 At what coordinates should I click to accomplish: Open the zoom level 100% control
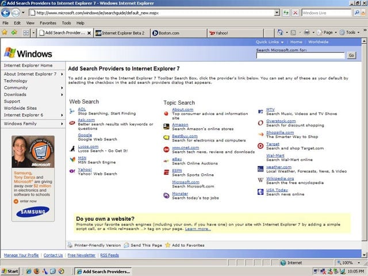coord(348,263)
